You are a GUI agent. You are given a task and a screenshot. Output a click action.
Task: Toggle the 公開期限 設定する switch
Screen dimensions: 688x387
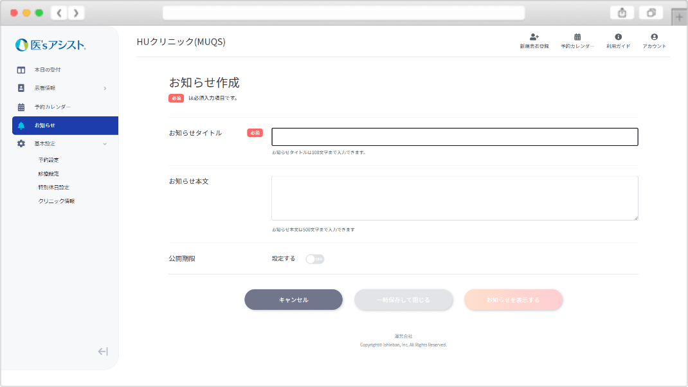[314, 259]
